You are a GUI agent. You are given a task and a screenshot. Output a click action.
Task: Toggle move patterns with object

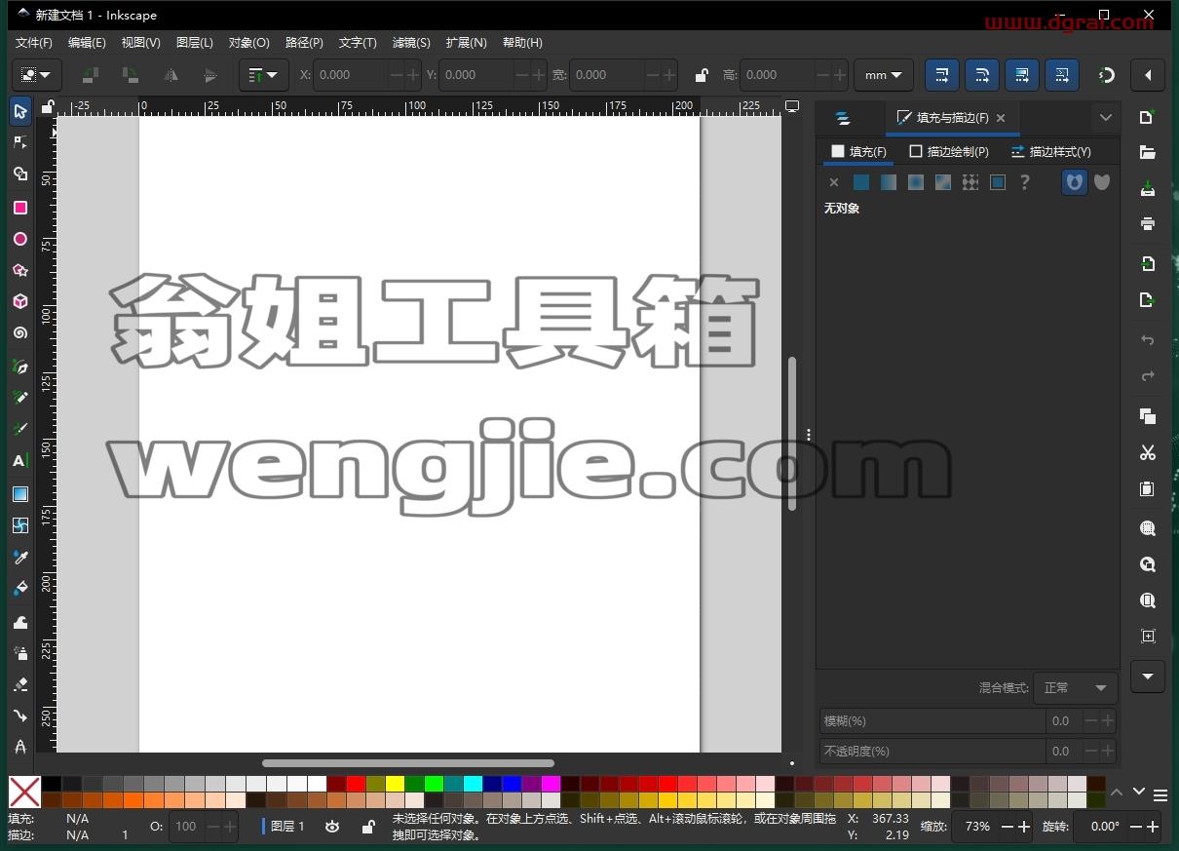click(1062, 75)
